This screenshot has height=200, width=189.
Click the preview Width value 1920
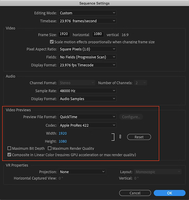click(63, 133)
